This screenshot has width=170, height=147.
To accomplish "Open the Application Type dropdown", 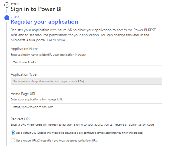I will click(x=86, y=81).
